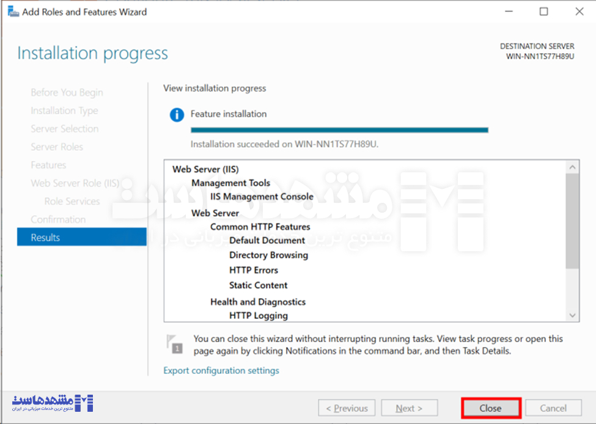The image size is (596, 424).
Task: Click the Installation progress page title
Action: pyautogui.click(x=93, y=53)
